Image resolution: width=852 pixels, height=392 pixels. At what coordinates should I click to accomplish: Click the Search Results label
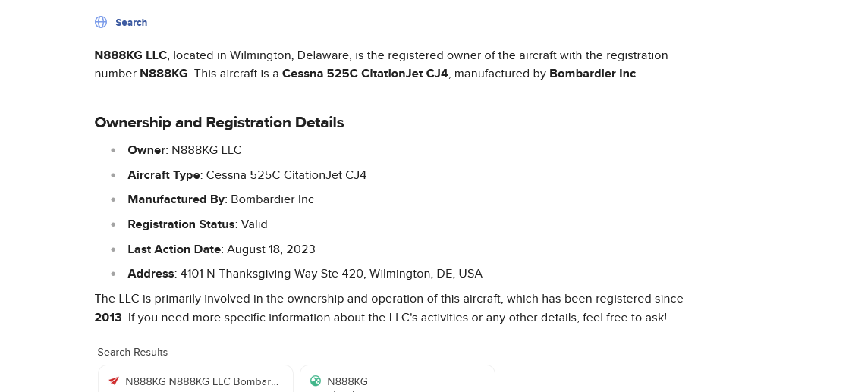[x=133, y=352]
